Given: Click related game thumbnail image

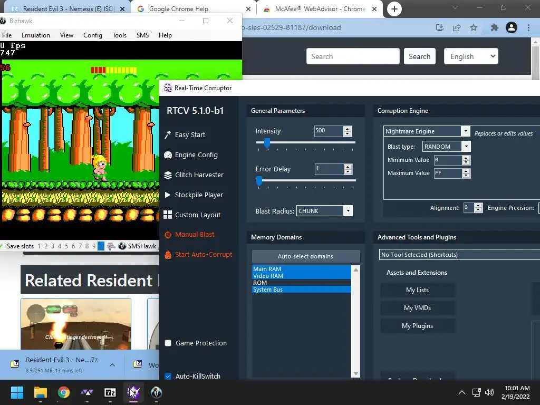Looking at the screenshot, I should 76,324.
